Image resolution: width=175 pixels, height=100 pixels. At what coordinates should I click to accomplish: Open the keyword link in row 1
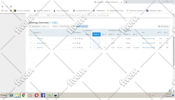[x=40, y=39]
